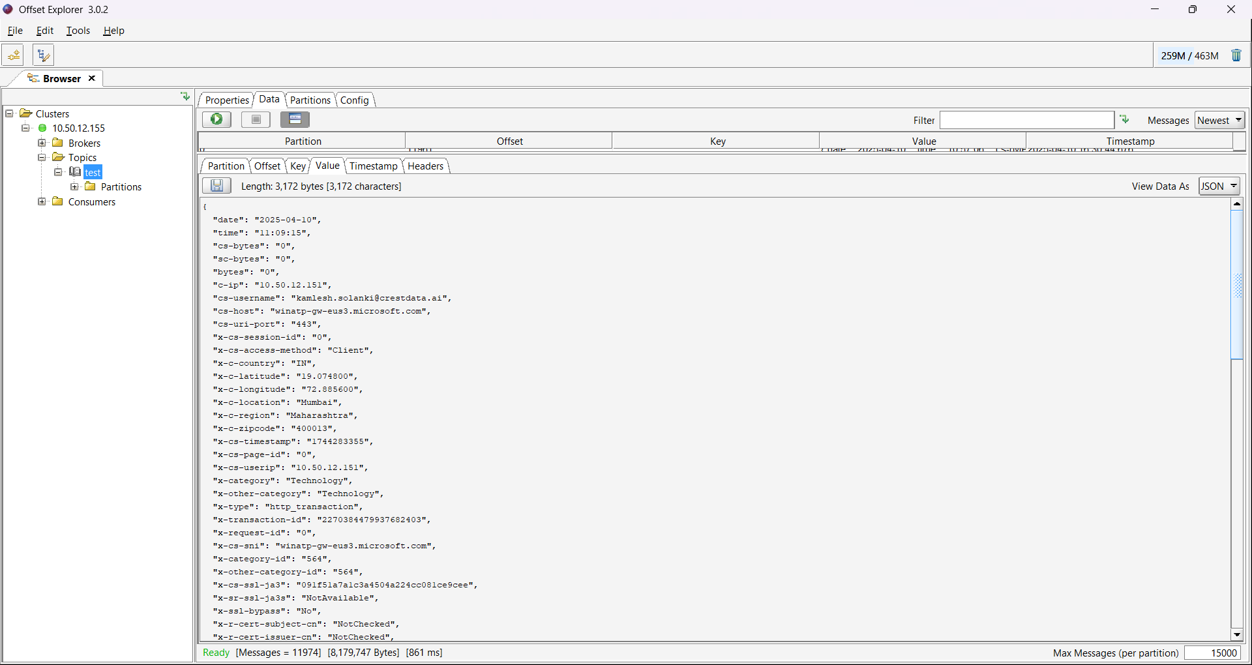Viewport: 1252px width, 665px height.
Task: Collapse the test topic node
Action: pos(58,172)
